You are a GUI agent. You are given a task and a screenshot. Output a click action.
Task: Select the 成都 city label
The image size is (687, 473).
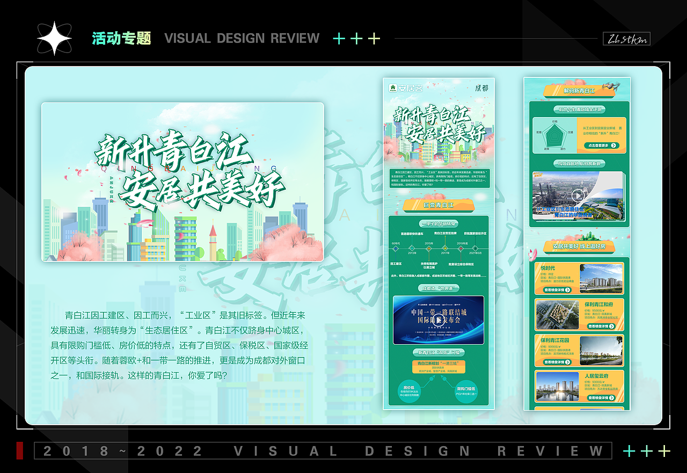click(482, 88)
